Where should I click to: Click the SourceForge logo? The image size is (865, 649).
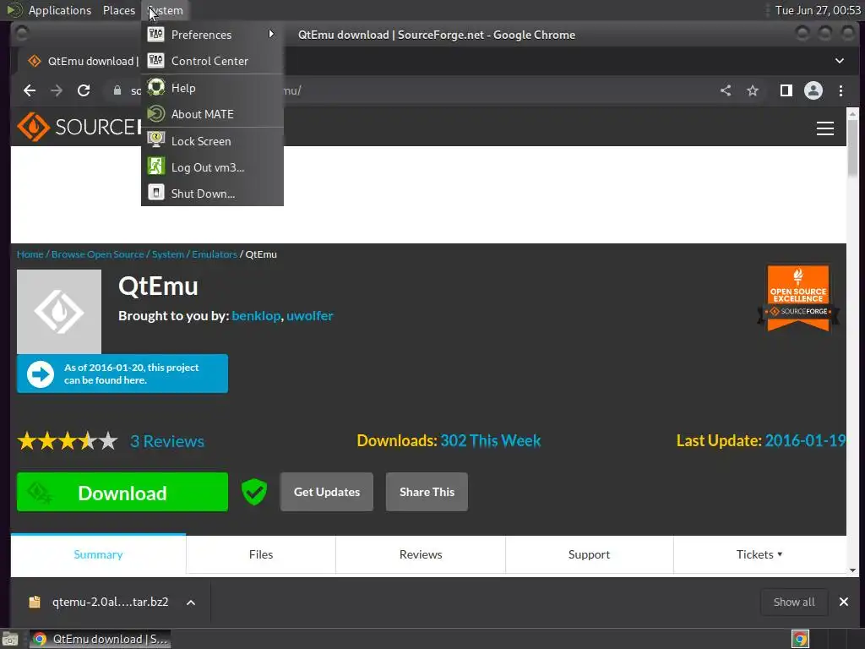(79, 127)
